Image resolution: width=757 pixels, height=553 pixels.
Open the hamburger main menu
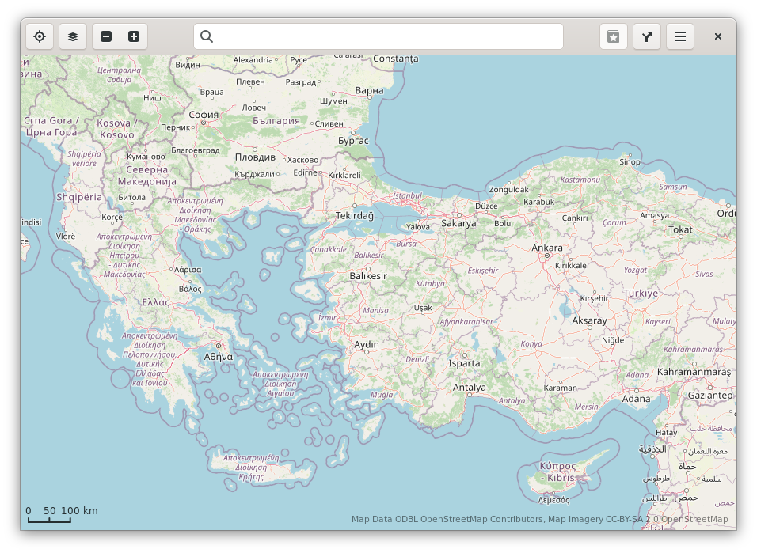point(680,36)
